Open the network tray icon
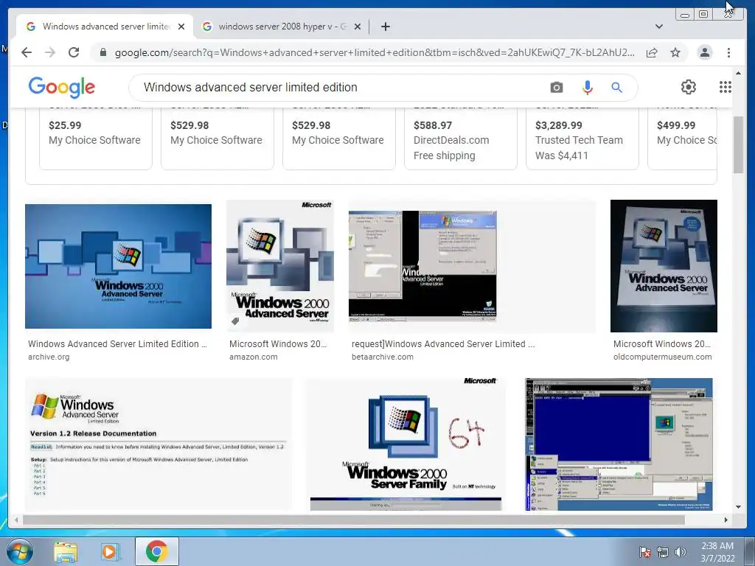The width and height of the screenshot is (755, 566). 663,552
